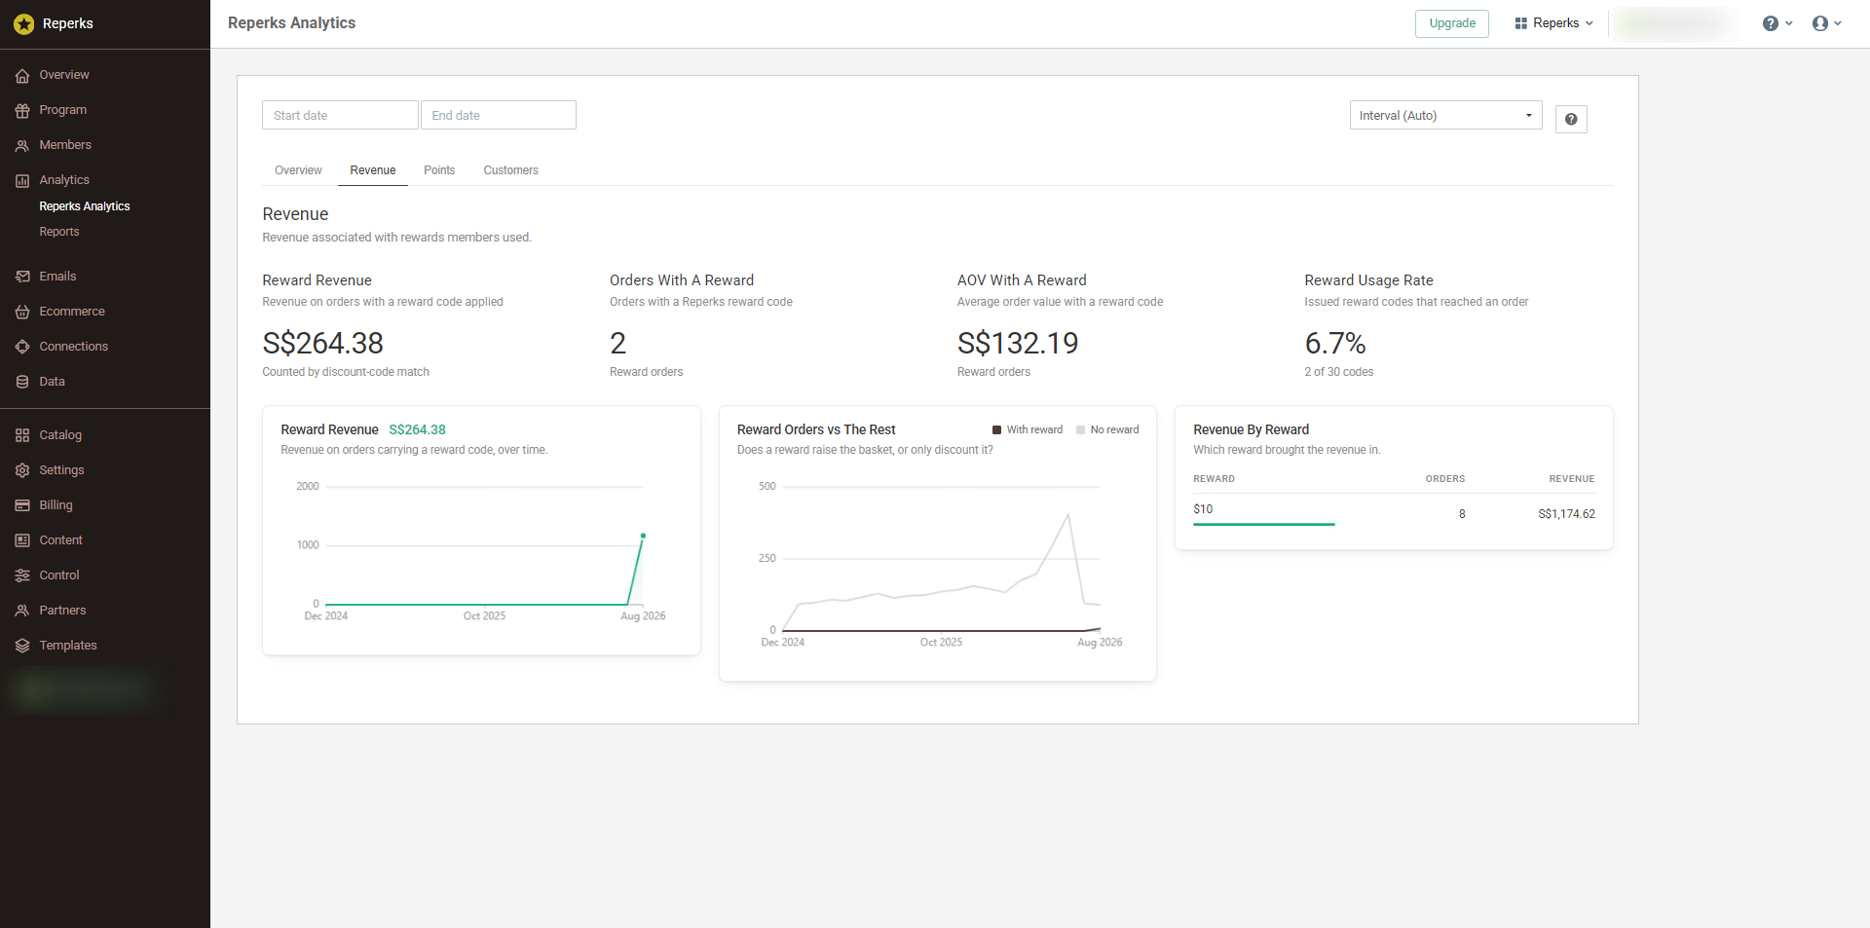Click the Content icon in sidebar

click(x=22, y=540)
